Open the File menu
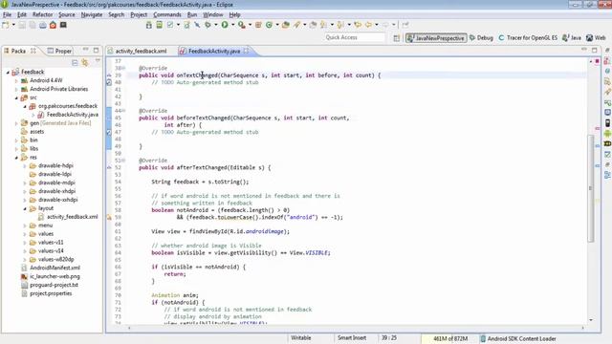Image resolution: width=612 pixels, height=344 pixels. (x=7, y=15)
